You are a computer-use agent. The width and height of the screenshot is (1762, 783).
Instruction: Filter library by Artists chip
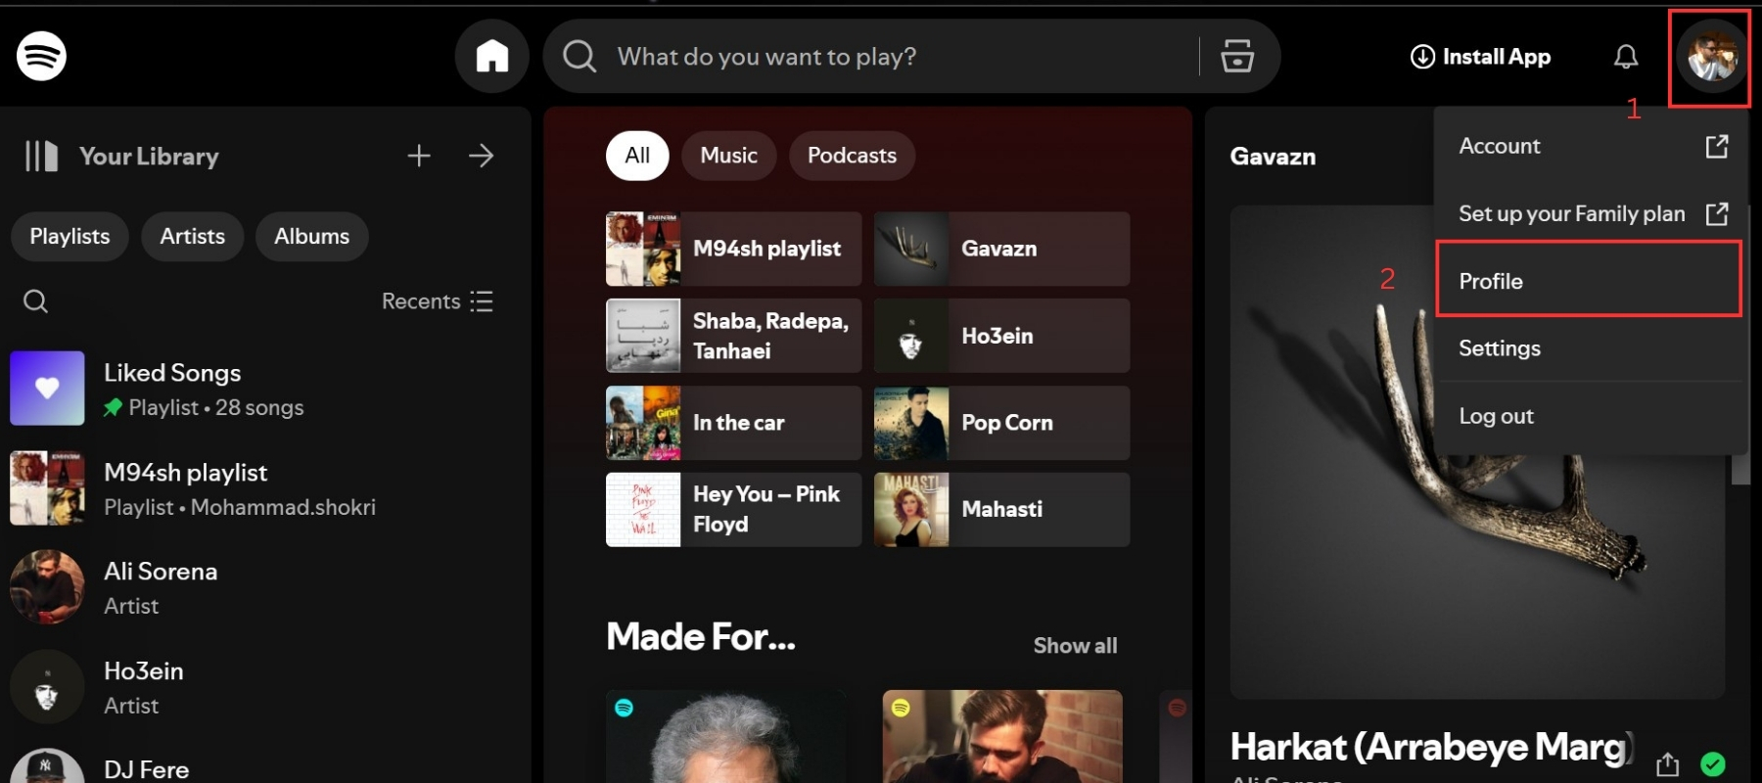(193, 236)
